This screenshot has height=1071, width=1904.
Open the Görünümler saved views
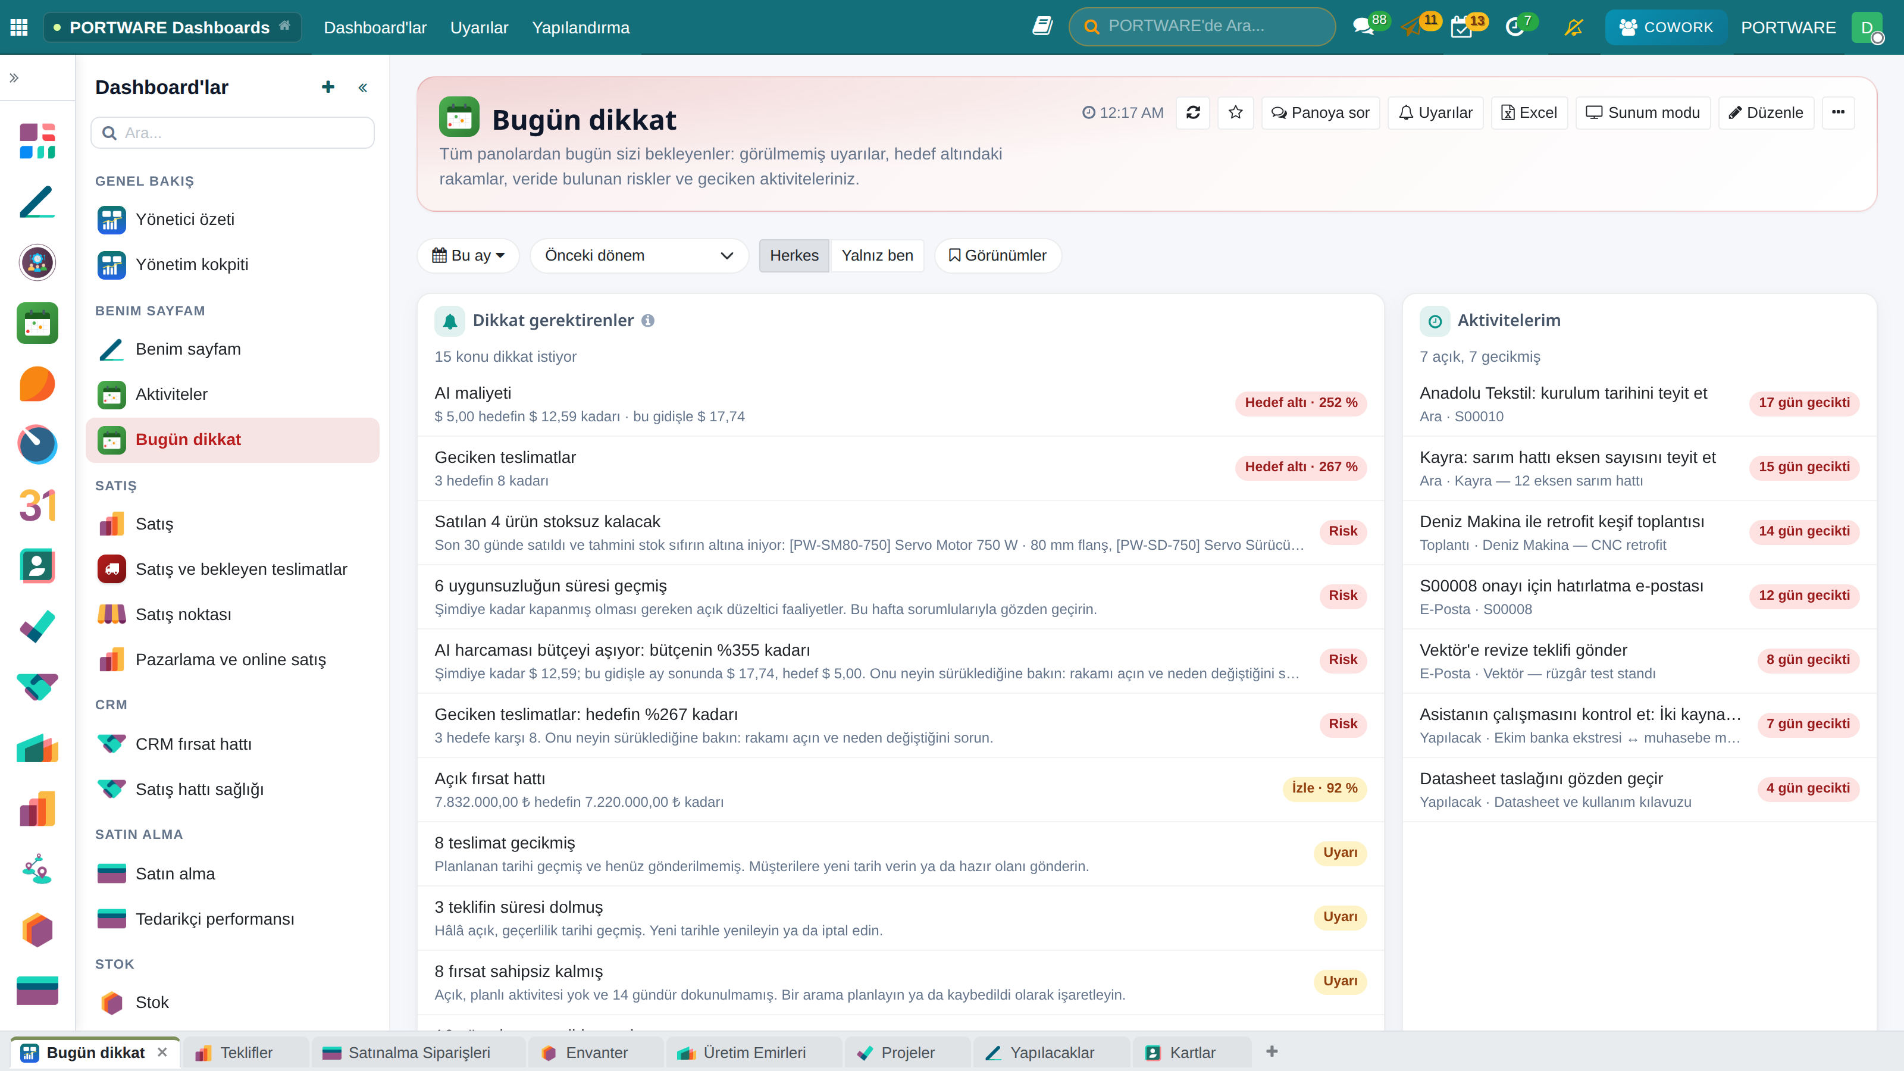(998, 256)
